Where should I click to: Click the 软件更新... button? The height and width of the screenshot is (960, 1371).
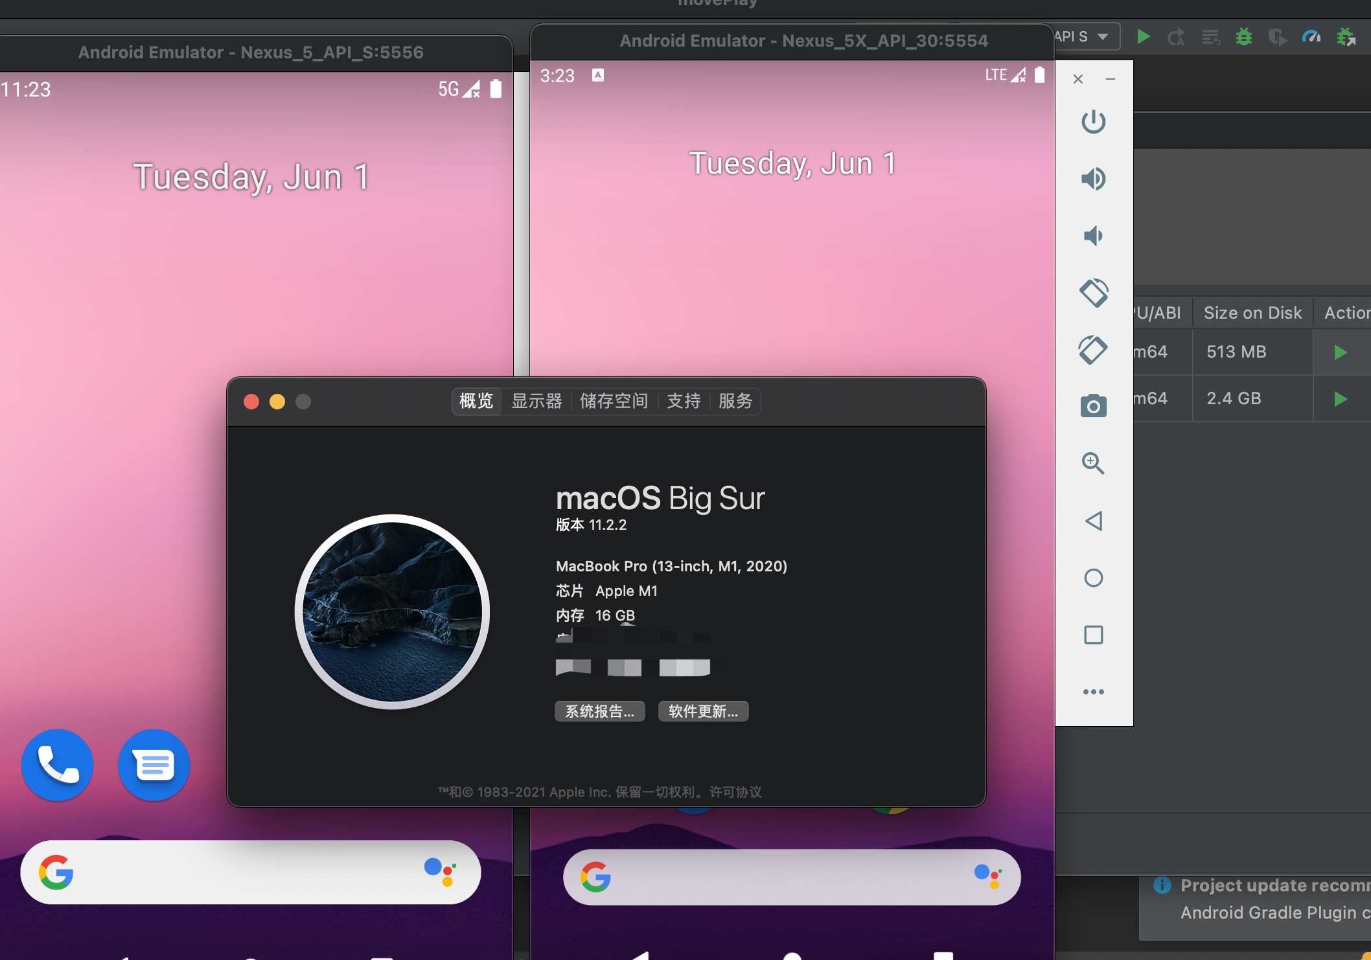[x=703, y=711]
